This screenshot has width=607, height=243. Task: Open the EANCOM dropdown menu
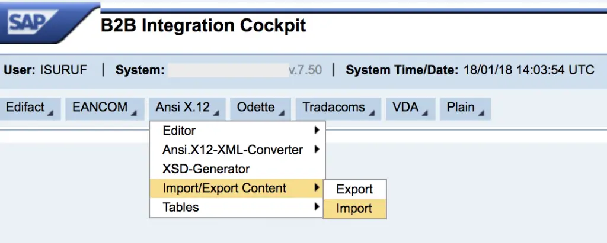[x=105, y=109]
